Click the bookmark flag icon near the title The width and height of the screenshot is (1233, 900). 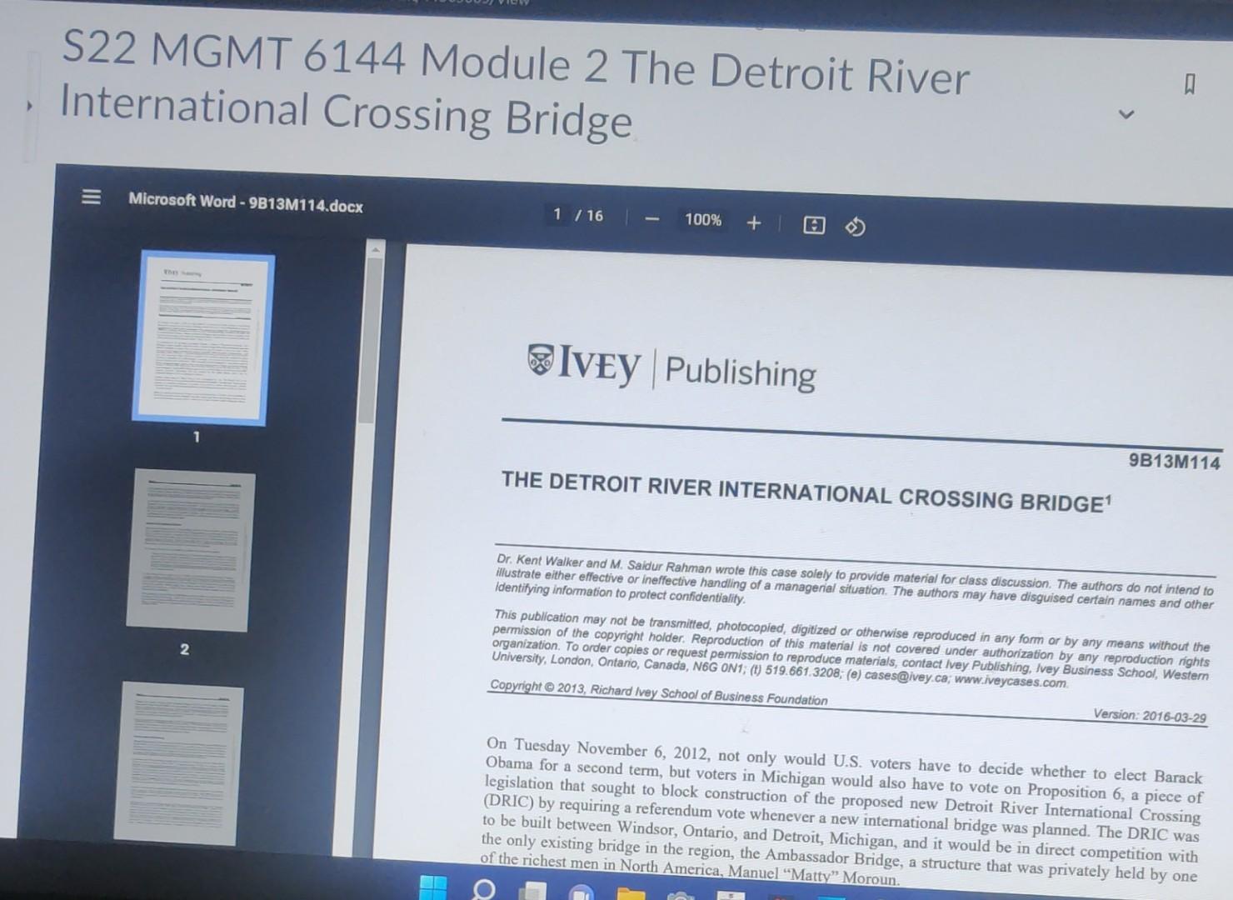(x=1190, y=83)
